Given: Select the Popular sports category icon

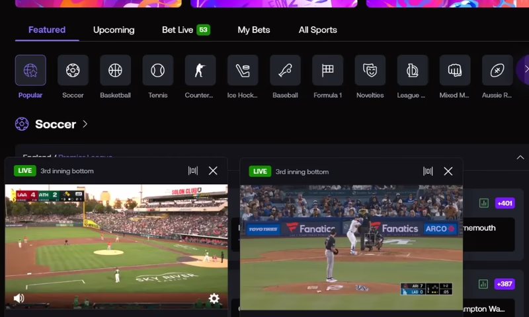Looking at the screenshot, I should [30, 70].
